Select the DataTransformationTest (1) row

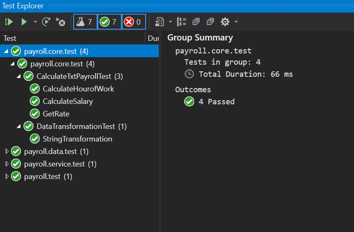(x=80, y=126)
